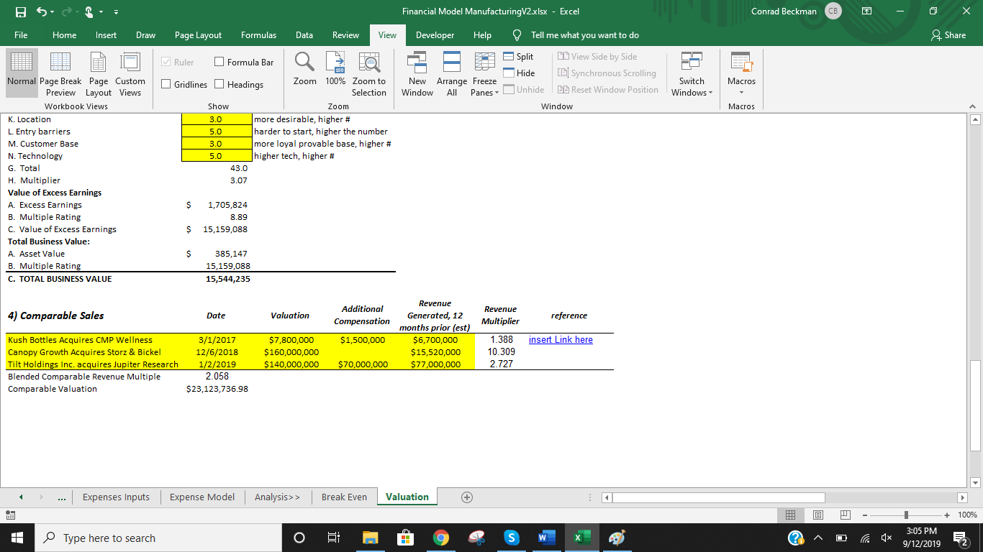983x552 pixels.
Task: Click the Task View taskbar icon
Action: [x=334, y=538]
